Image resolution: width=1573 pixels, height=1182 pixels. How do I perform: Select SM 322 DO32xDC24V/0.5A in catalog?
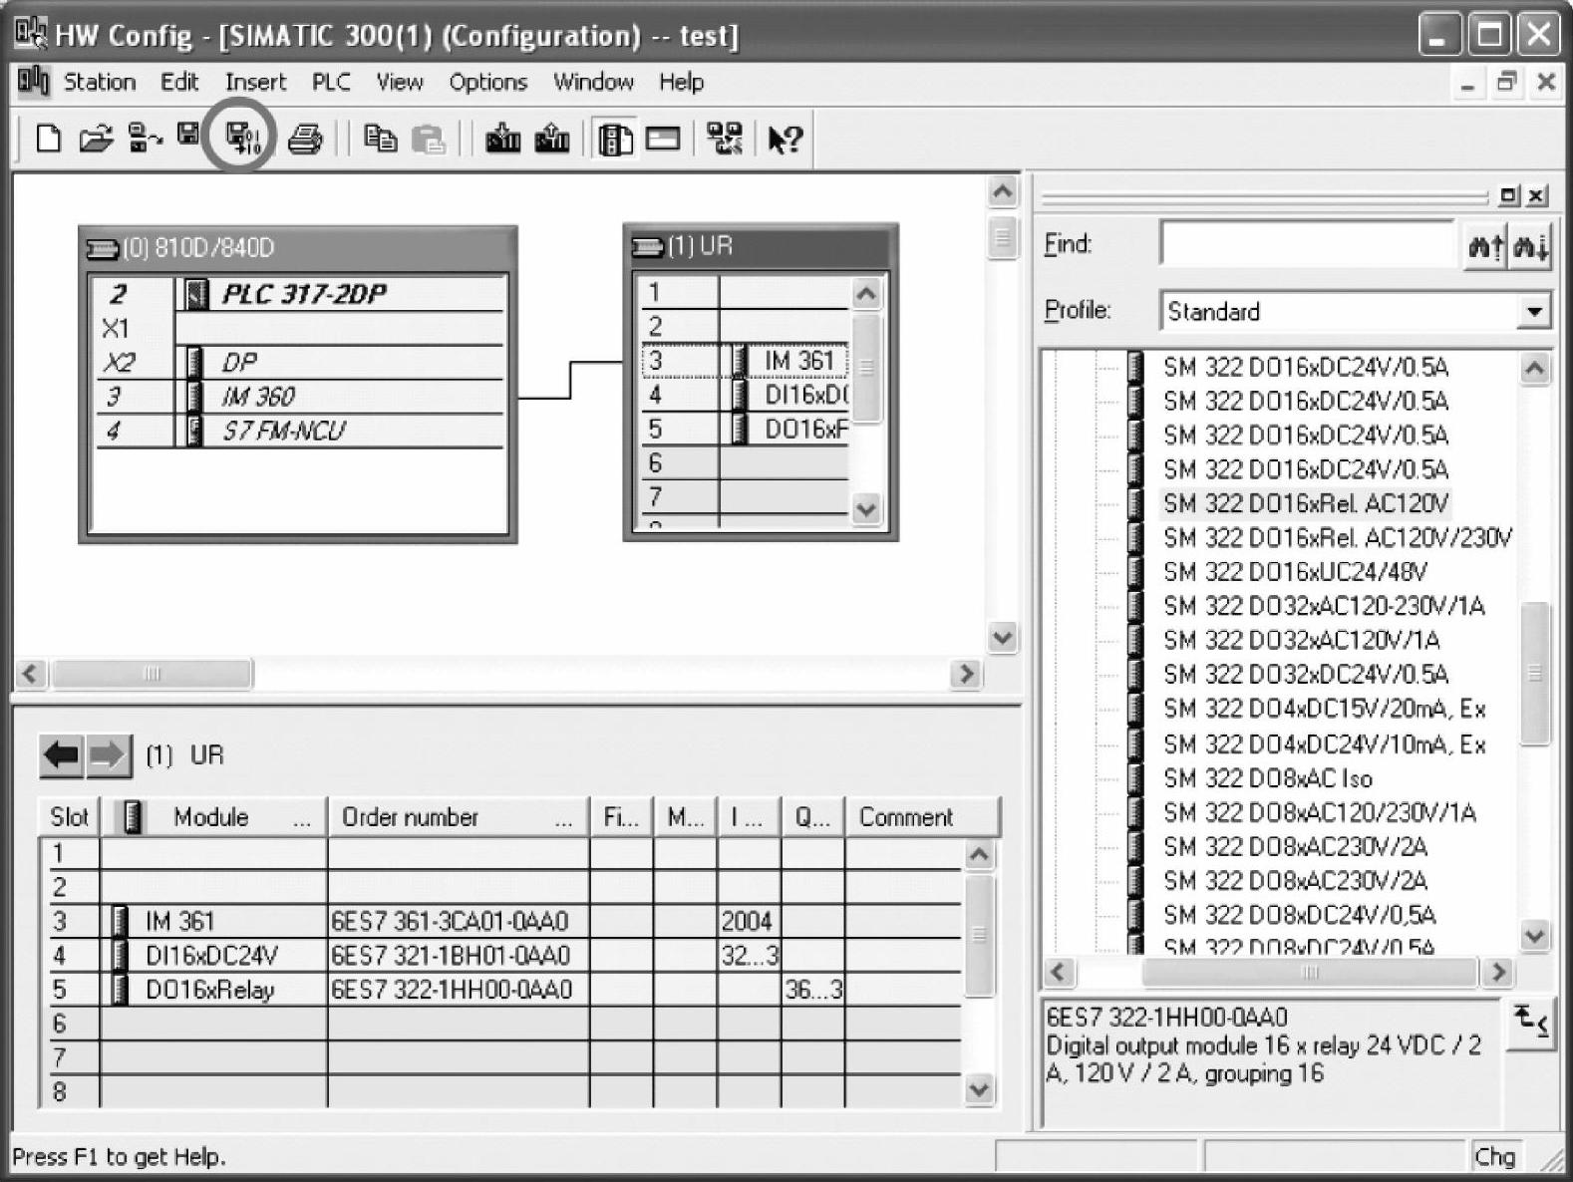pos(1306,675)
